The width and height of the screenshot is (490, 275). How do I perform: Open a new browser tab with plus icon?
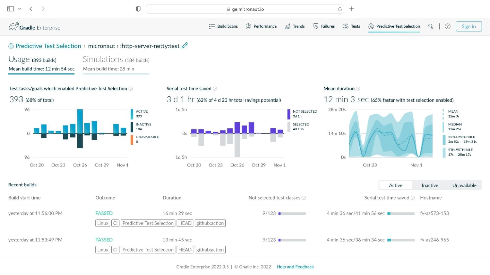(x=351, y=9)
